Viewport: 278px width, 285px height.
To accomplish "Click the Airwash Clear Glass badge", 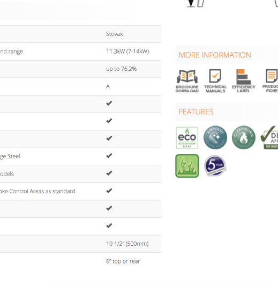I will pyautogui.click(x=215, y=137).
